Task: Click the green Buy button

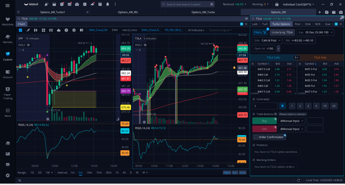Action: (264, 121)
